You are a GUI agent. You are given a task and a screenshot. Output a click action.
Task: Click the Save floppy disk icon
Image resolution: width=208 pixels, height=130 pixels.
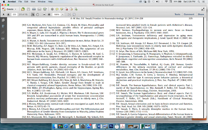click(28, 9)
